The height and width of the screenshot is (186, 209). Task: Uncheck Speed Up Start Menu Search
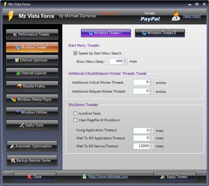tap(75, 53)
